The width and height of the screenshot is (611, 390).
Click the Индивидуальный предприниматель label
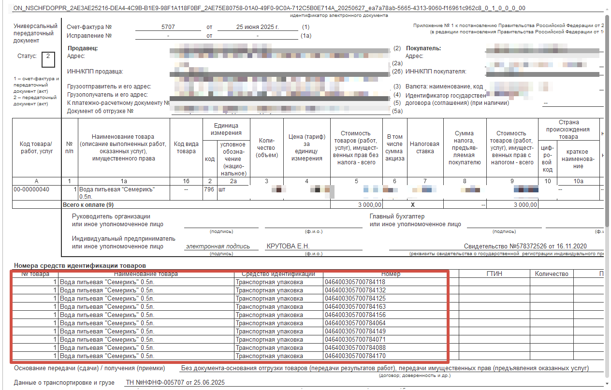[124, 239]
